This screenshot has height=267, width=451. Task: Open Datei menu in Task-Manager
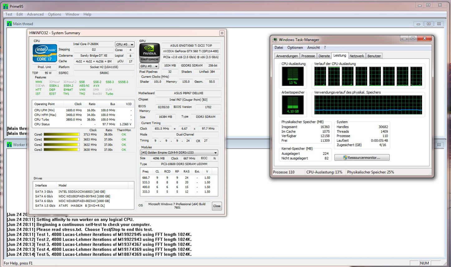tap(279, 48)
